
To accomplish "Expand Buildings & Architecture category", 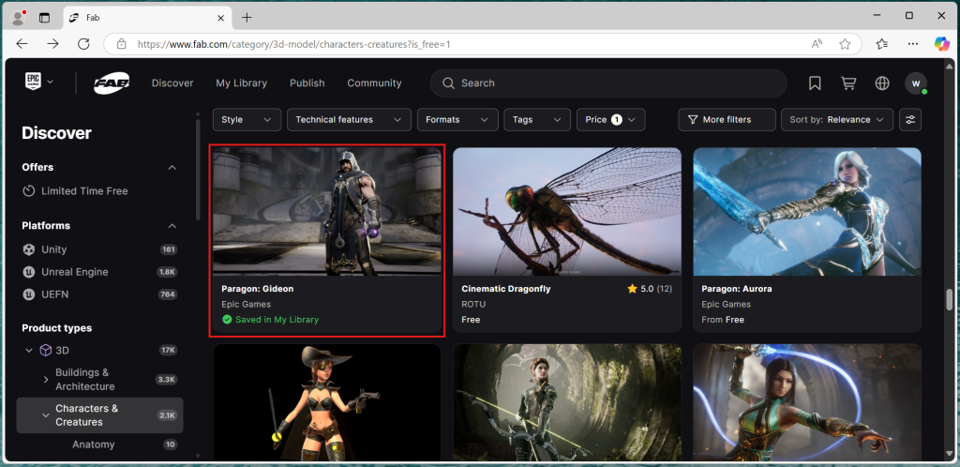I will [x=45, y=380].
